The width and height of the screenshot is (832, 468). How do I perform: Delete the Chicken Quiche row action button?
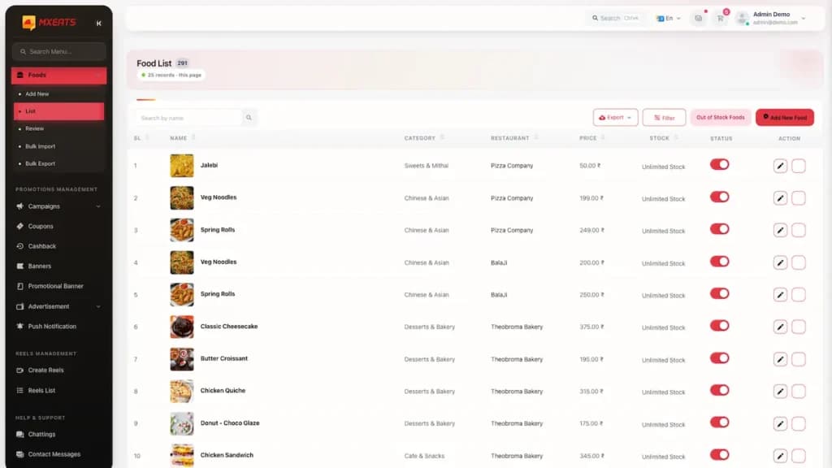tap(799, 392)
